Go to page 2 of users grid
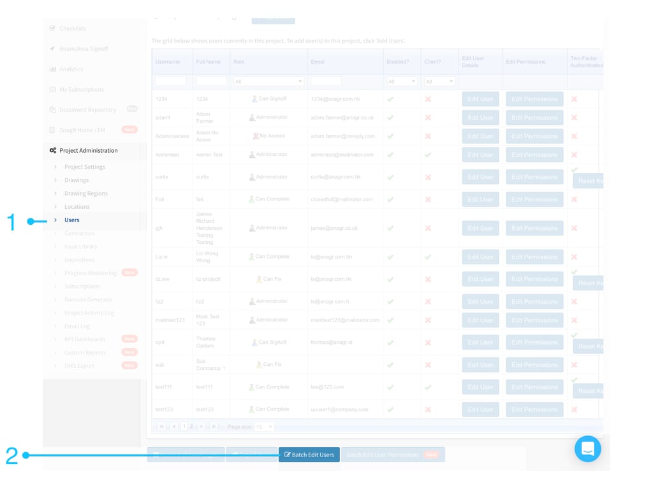 click(x=191, y=426)
